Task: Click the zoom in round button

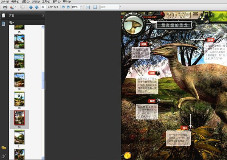Action: point(68,7)
